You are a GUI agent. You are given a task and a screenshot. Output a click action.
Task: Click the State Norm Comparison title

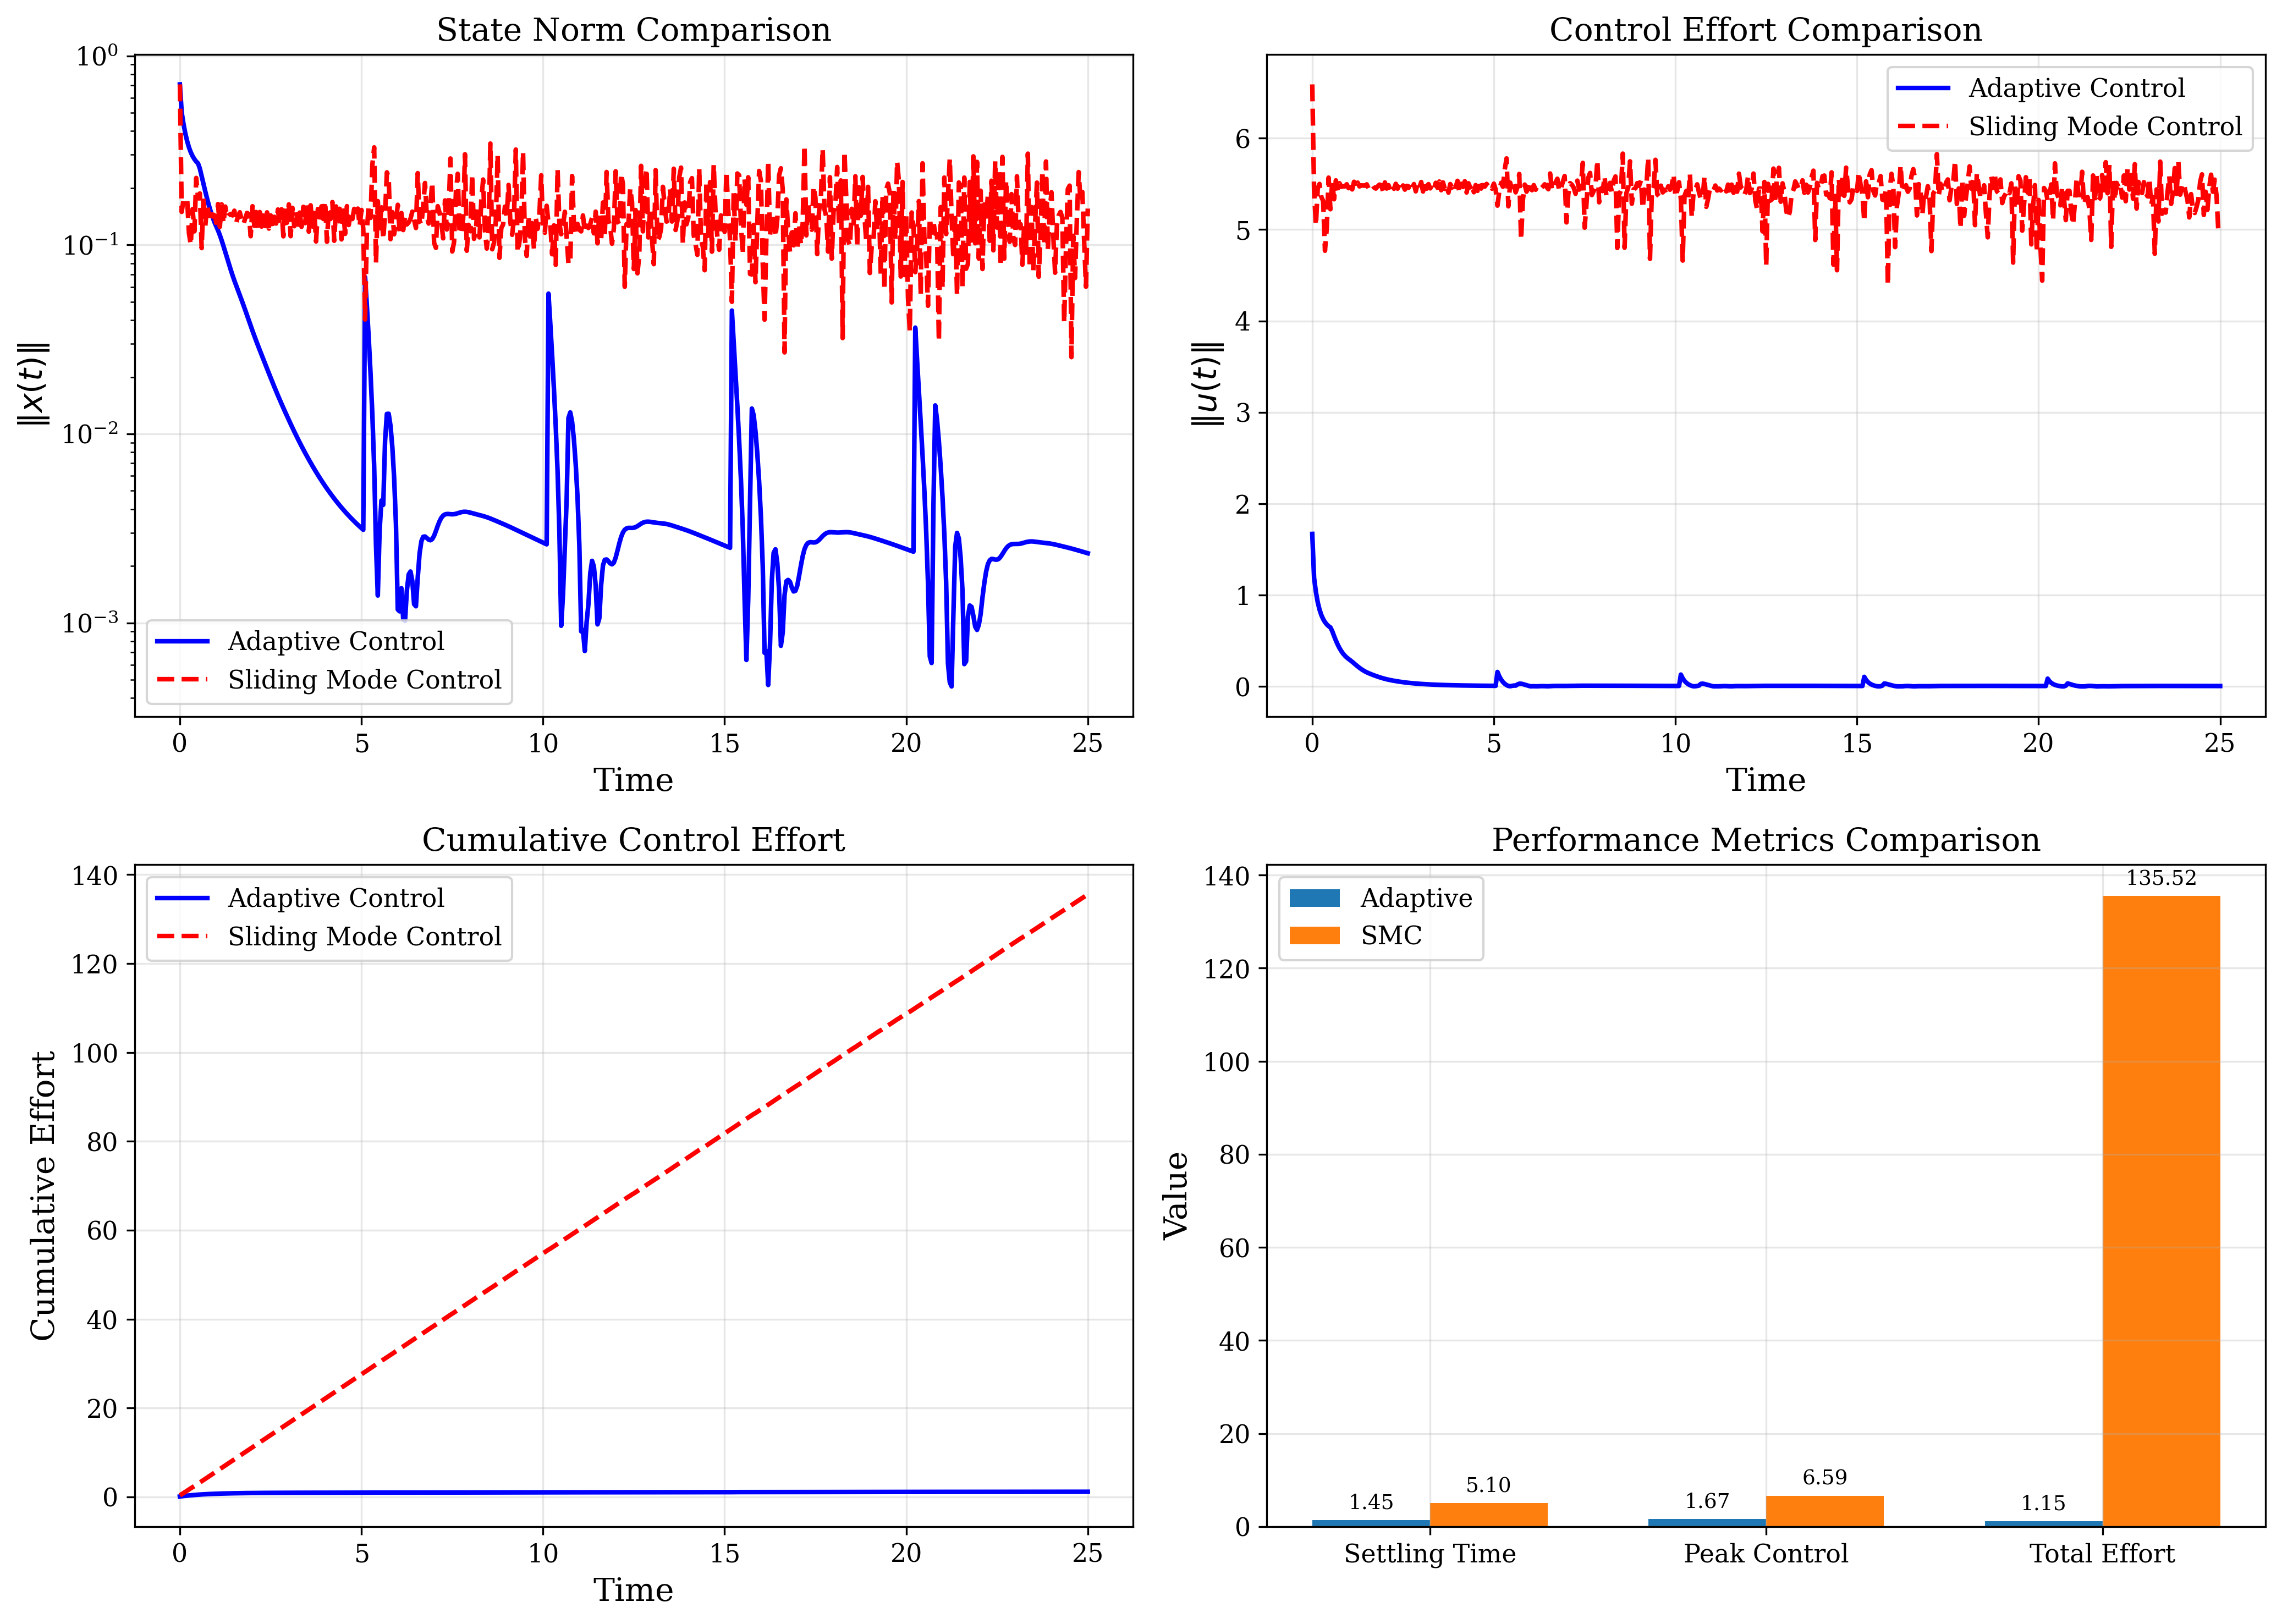[633, 30]
